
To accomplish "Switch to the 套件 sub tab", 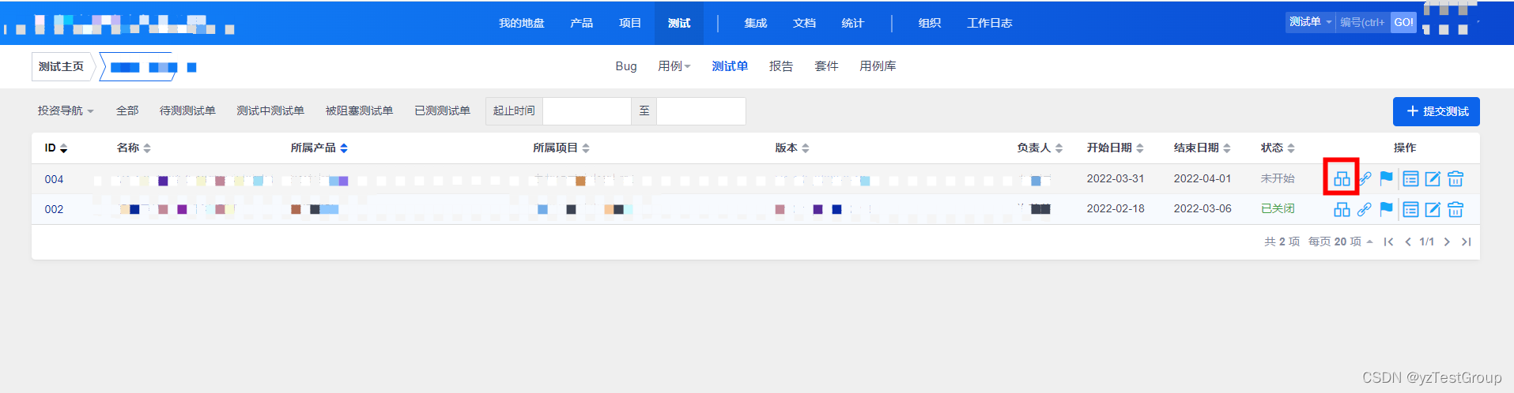I will click(x=826, y=66).
